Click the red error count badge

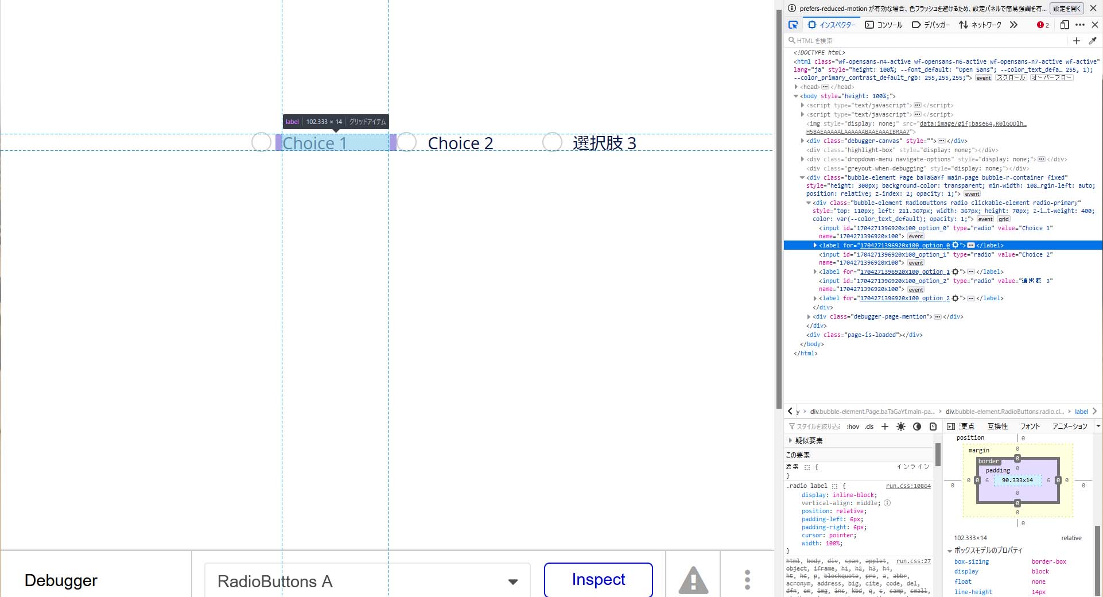(x=1043, y=25)
